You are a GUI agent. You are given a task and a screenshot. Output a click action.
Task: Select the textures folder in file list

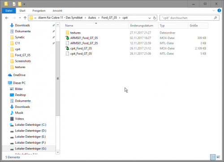pyautogui.click(x=75, y=33)
